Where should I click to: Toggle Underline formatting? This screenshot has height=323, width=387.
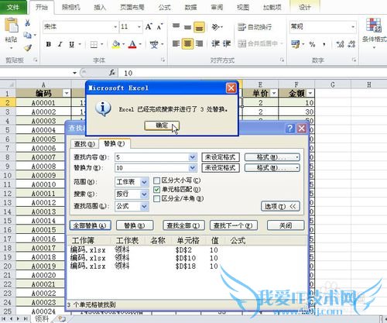pos(71,44)
